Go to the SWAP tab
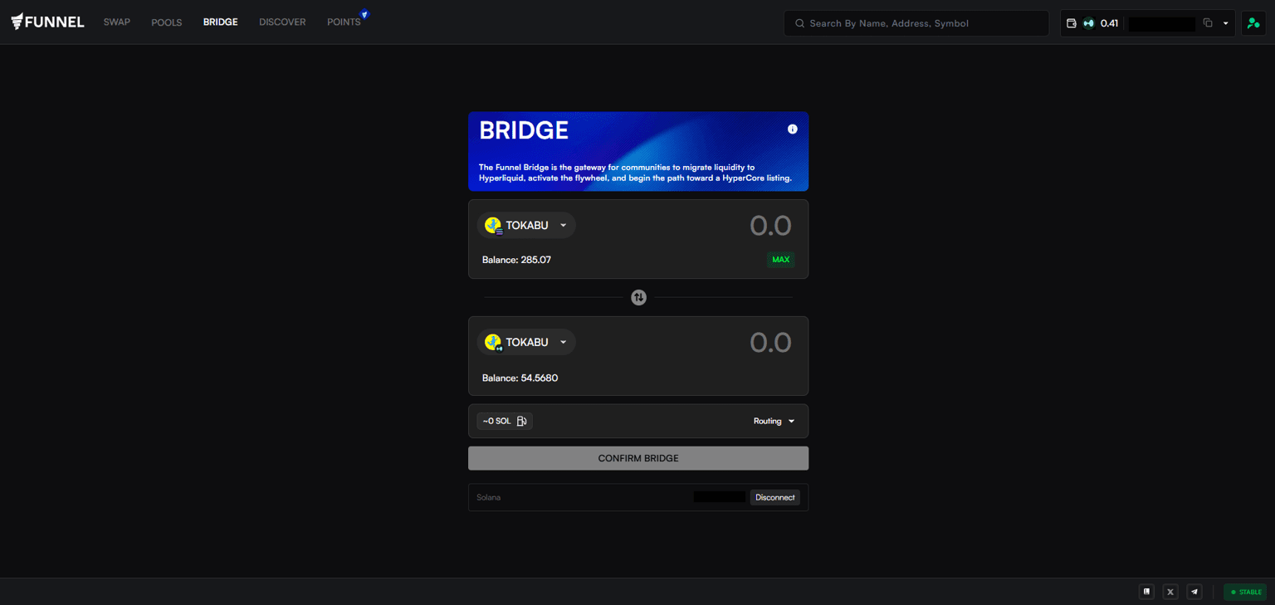The width and height of the screenshot is (1275, 605). click(x=117, y=22)
